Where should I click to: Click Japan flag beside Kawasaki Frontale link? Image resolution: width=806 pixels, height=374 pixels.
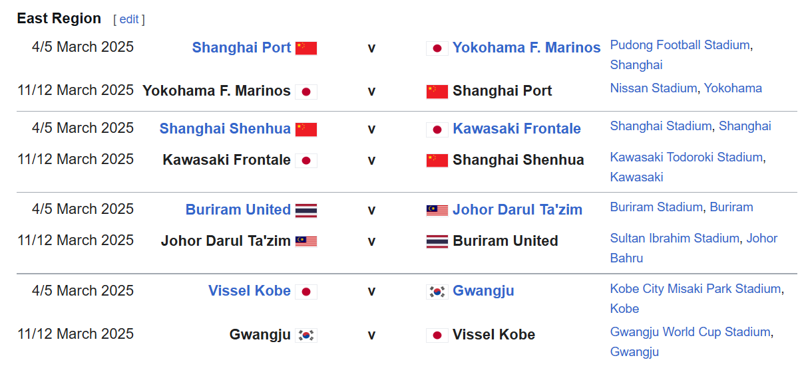point(437,130)
